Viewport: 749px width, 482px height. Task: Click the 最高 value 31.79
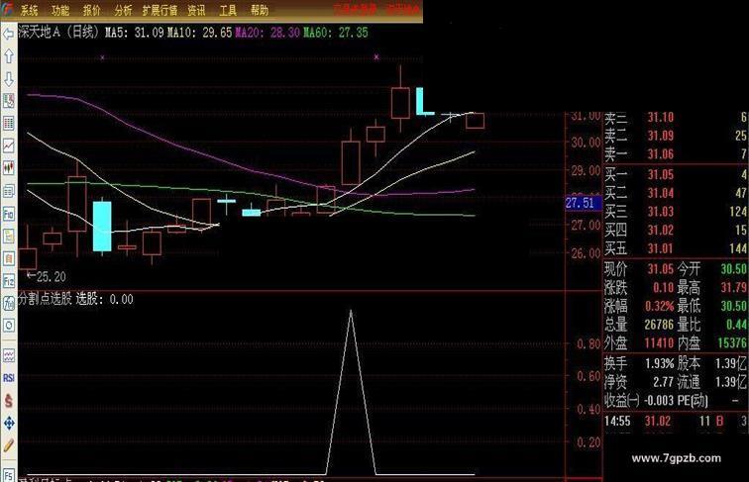click(734, 288)
